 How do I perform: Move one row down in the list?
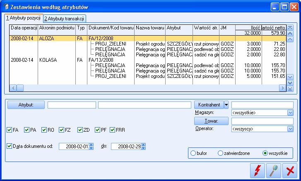[290, 77]
